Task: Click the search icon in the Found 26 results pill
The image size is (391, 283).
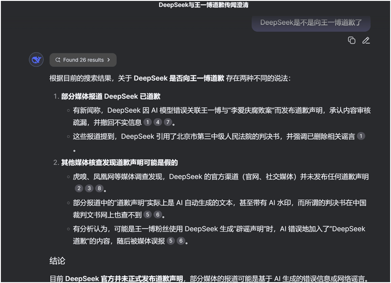Action: point(58,60)
